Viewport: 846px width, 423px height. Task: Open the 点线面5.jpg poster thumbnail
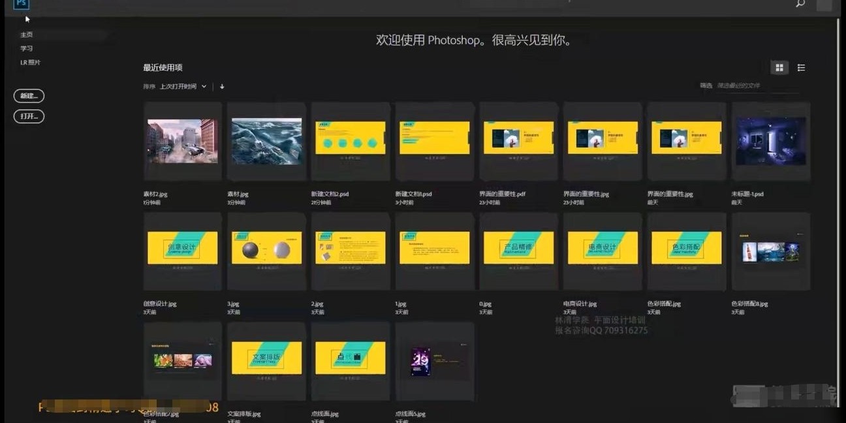point(435,361)
